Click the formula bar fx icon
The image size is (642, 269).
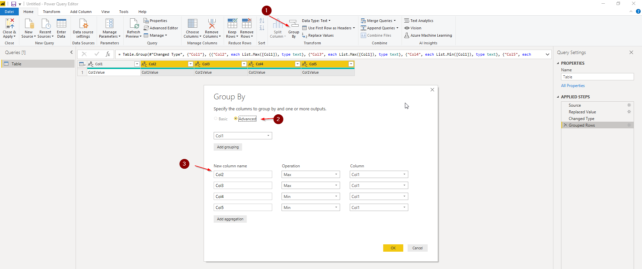(108, 54)
